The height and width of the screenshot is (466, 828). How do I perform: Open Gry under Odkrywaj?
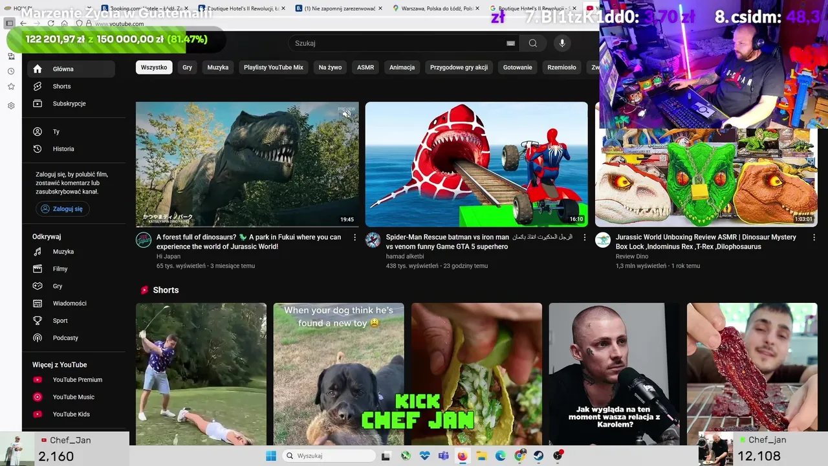[71, 286]
